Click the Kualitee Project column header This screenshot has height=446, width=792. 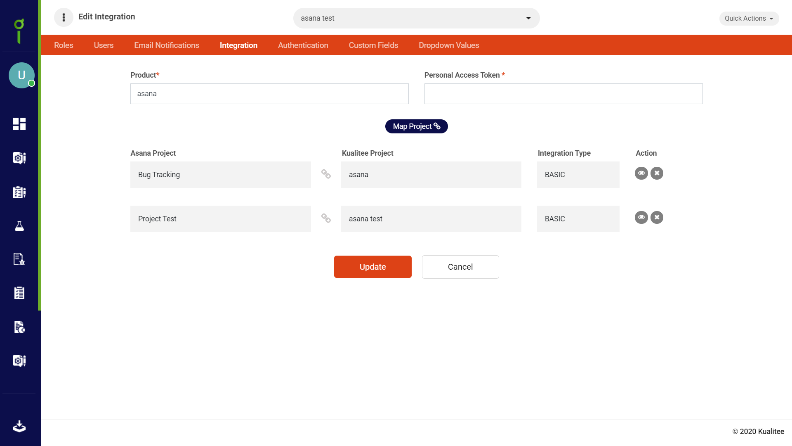[368, 153]
